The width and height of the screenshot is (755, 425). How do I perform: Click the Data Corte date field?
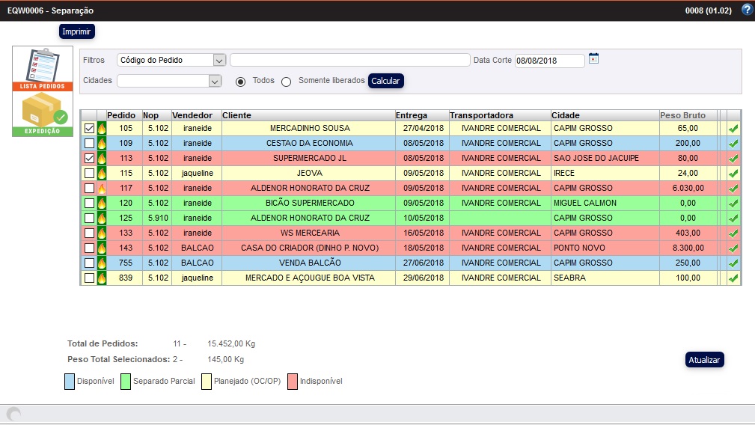point(548,61)
